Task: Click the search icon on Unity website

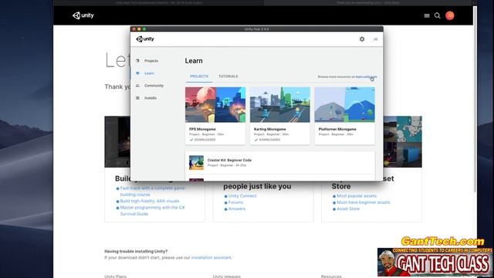Action: point(438,15)
